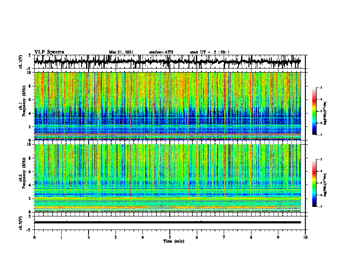
Task: Click time axis tick label "1"
Action: click(x=61, y=237)
